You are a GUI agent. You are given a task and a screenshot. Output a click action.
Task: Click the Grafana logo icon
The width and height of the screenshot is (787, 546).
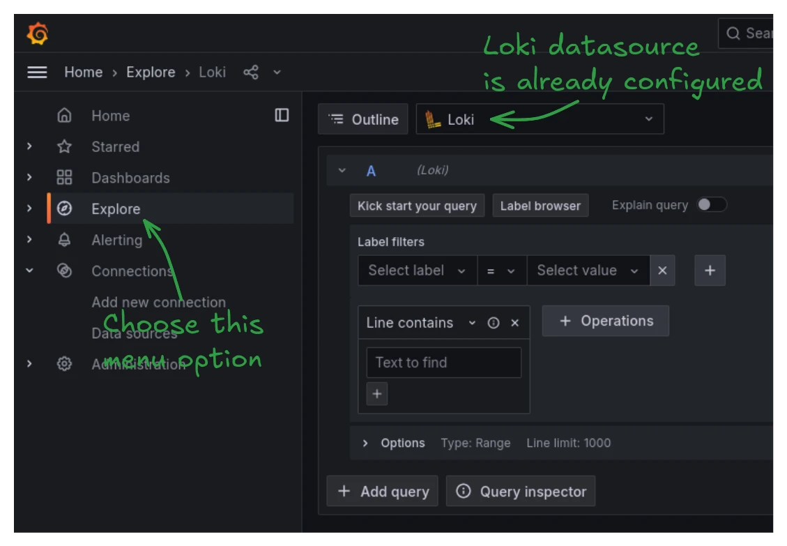(x=38, y=33)
